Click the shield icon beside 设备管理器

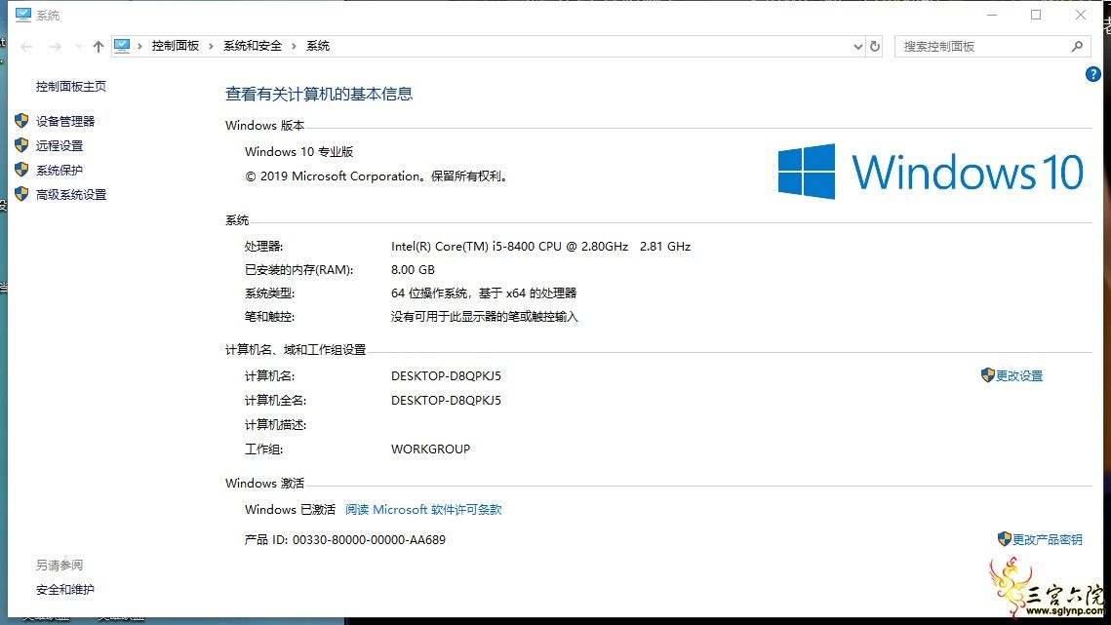tap(22, 121)
